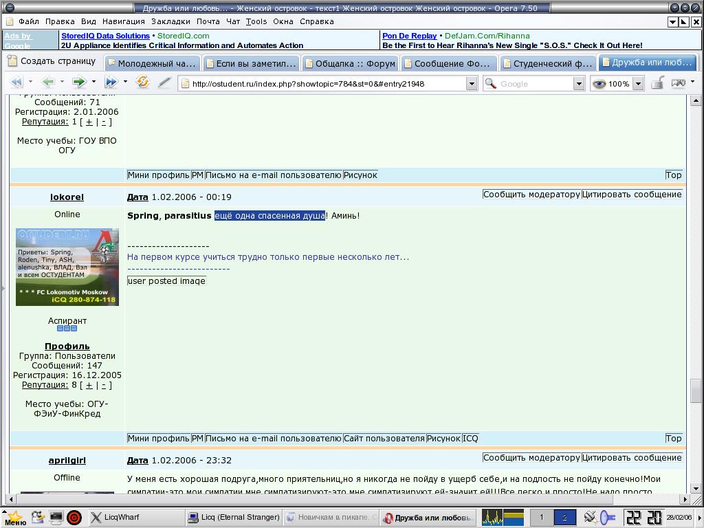704x528 pixels.
Task: Click the scroll down arrow button
Action: click(x=696, y=489)
